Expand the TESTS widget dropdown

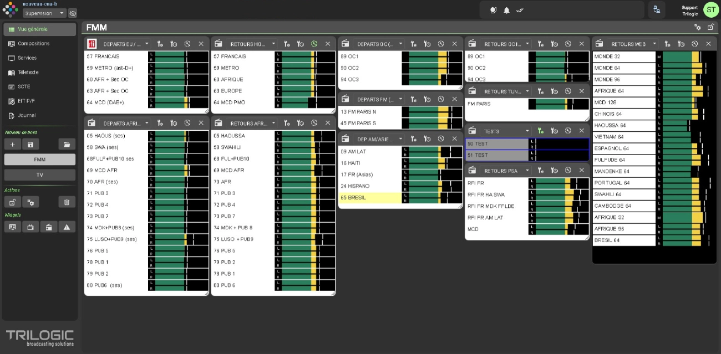(527, 131)
